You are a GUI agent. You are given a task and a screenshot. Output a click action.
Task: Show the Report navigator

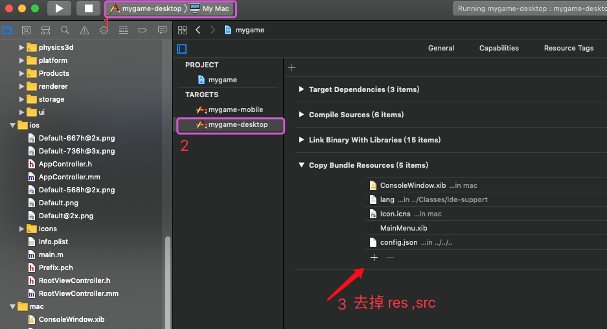pos(162,30)
